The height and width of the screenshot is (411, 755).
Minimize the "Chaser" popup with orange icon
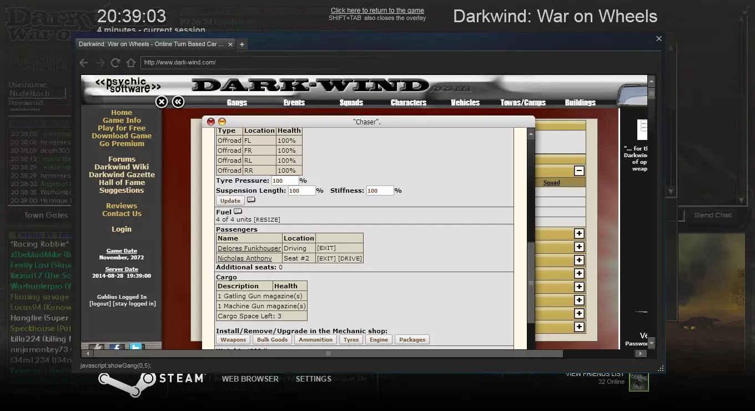pos(222,122)
